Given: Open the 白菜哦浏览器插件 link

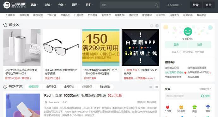Looking at the screenshot, I should (x=197, y=68).
